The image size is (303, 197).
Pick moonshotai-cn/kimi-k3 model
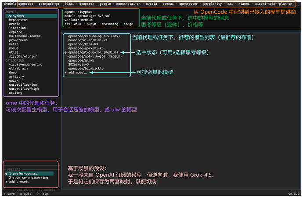pos(87,40)
